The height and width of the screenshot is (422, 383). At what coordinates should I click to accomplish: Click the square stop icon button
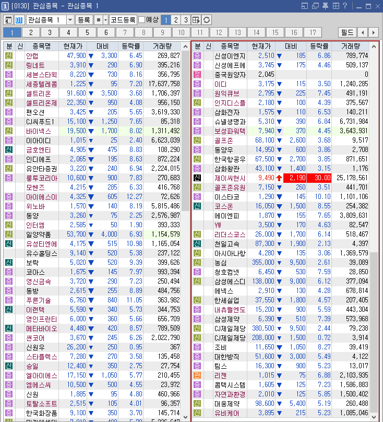[x=99, y=20]
